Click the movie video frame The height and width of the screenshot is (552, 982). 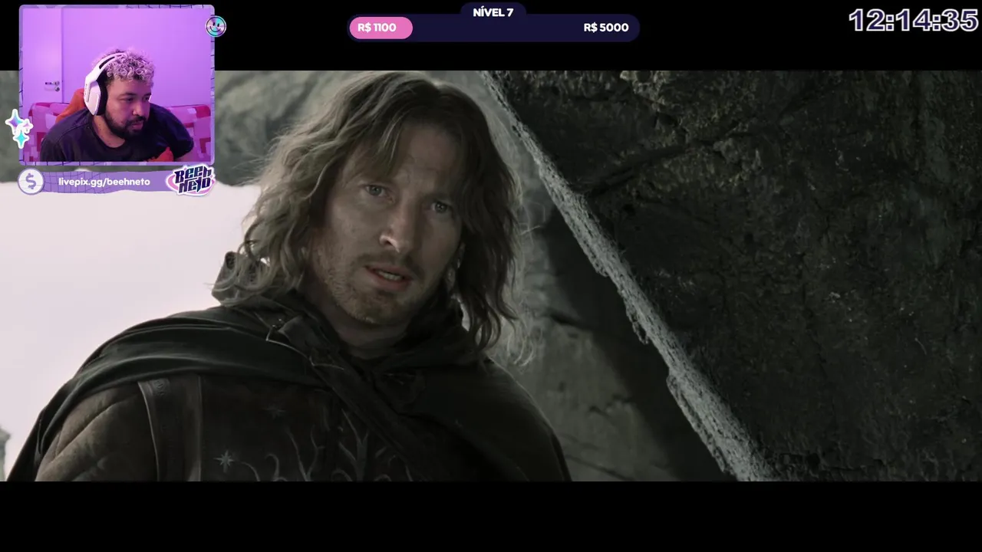(491, 276)
